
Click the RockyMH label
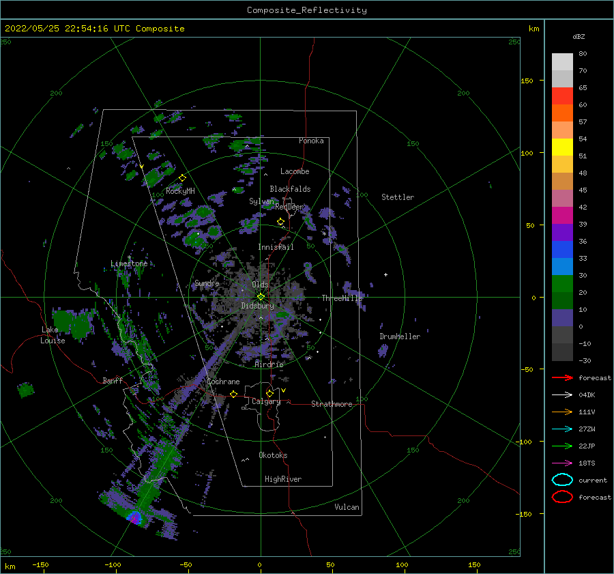coord(180,191)
